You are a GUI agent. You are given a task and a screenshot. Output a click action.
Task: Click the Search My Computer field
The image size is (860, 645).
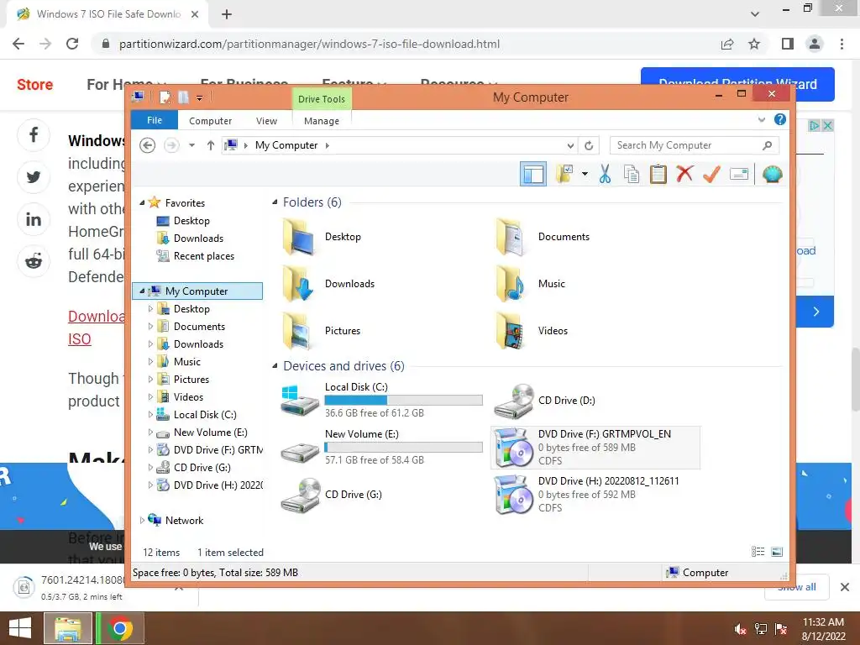695,145
